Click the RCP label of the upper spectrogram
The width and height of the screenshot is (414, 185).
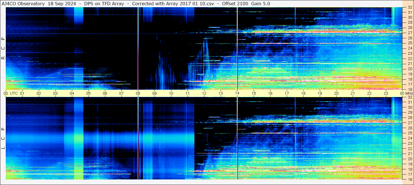(3, 48)
